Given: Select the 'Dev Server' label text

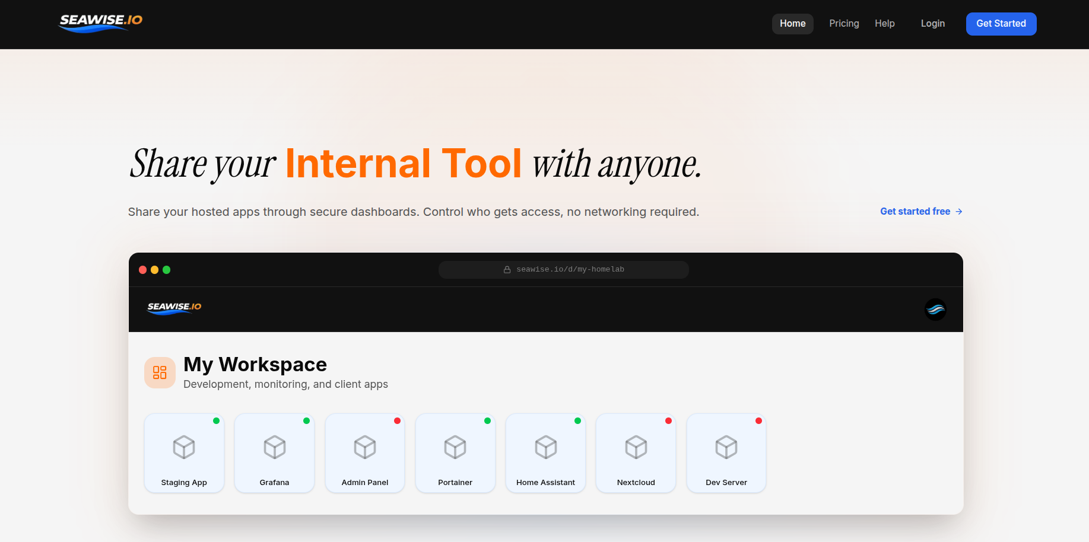Looking at the screenshot, I should 726,483.
